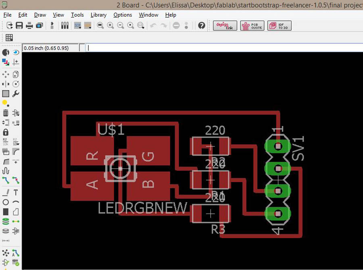Select the Via tool
This screenshot has width=363, height=270.
point(6,221)
